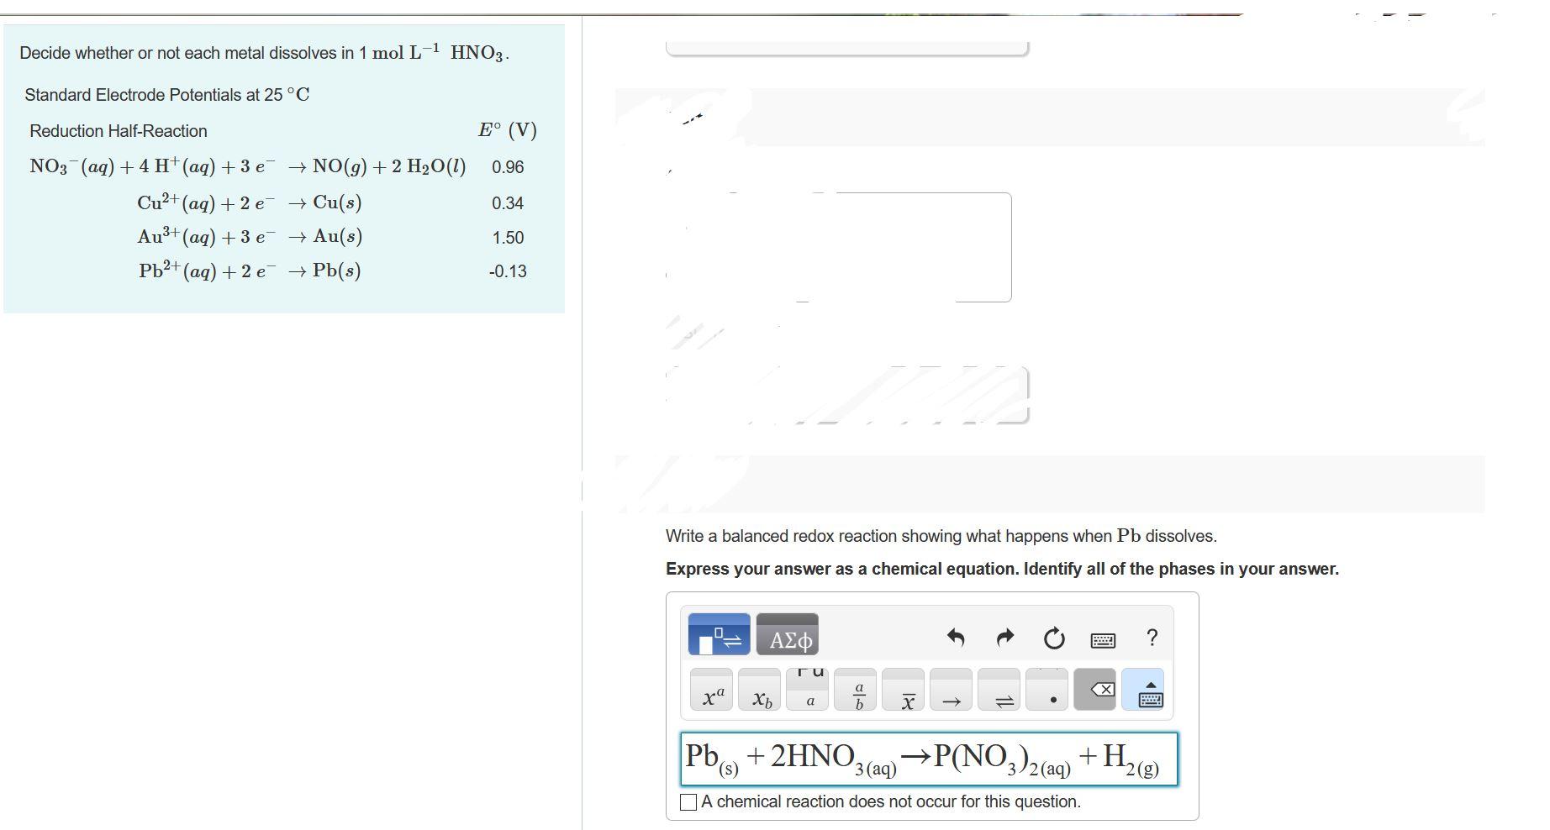The width and height of the screenshot is (1550, 830).
Task: Insert an x-bar symbol from the toolbar
Action: click(x=907, y=696)
